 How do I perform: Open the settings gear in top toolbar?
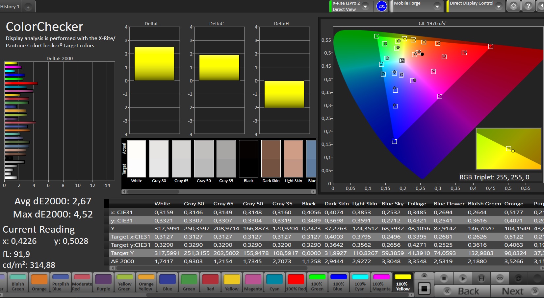(x=513, y=6)
